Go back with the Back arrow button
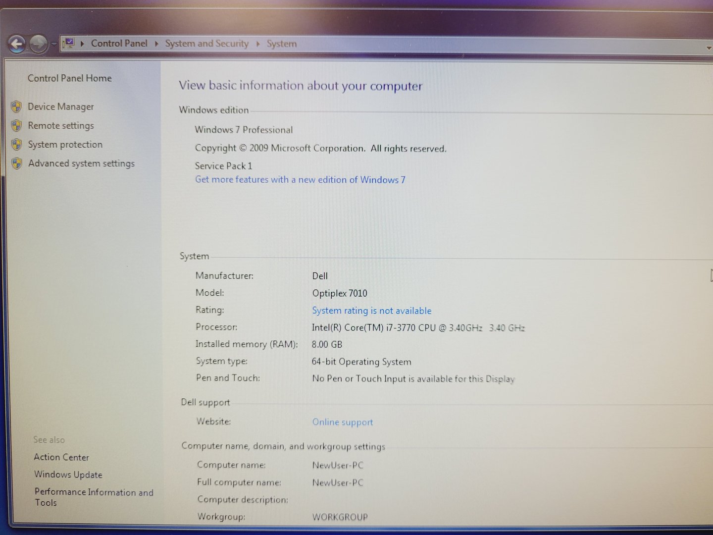This screenshot has width=713, height=535. pyautogui.click(x=16, y=44)
